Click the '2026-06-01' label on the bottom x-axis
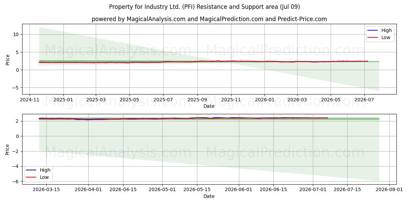409x204 pixels. click(x=239, y=190)
